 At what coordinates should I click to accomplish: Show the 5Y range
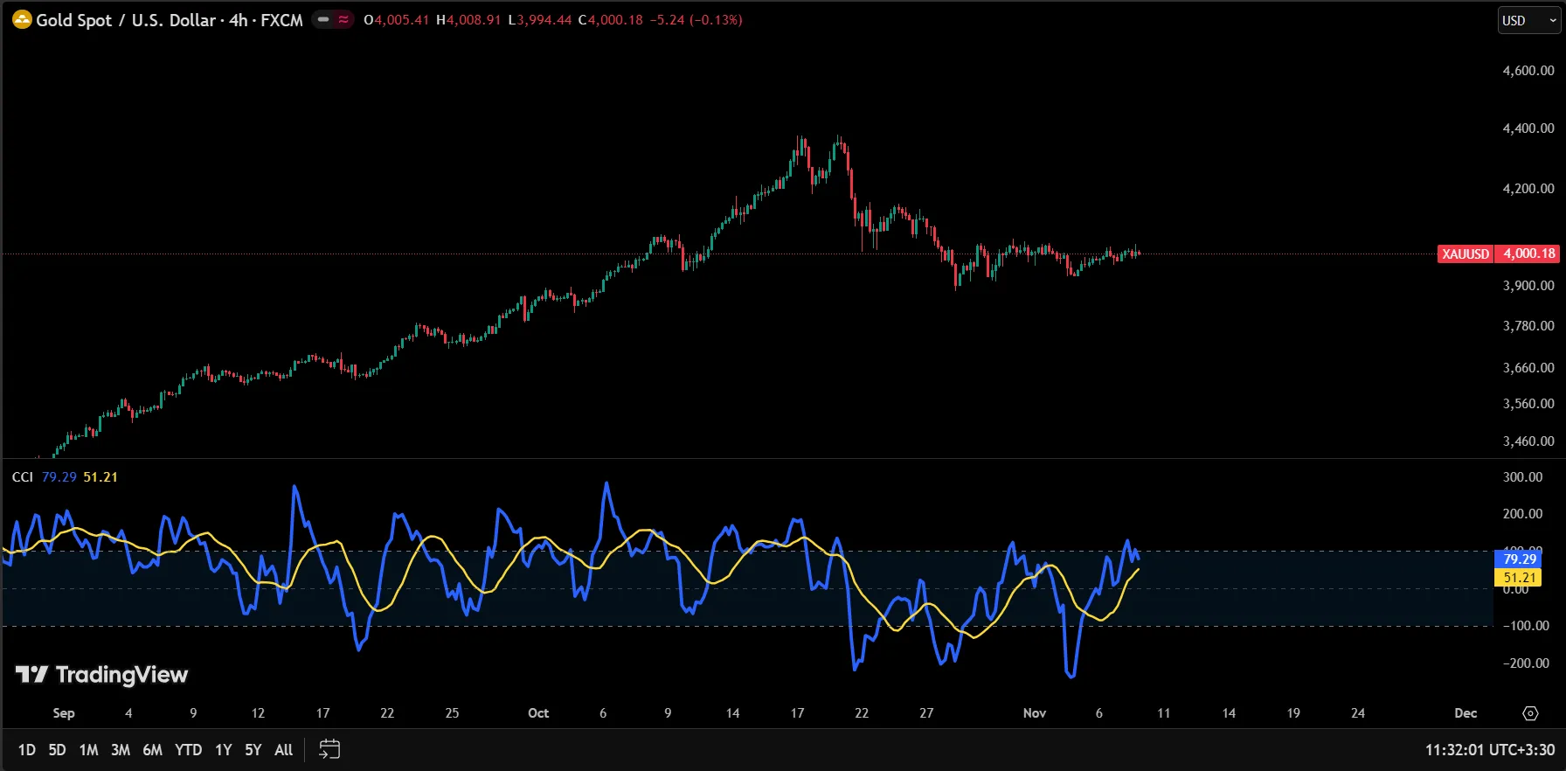pyautogui.click(x=253, y=750)
